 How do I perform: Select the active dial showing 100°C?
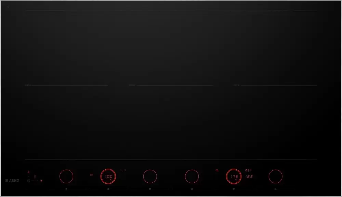click(x=108, y=176)
